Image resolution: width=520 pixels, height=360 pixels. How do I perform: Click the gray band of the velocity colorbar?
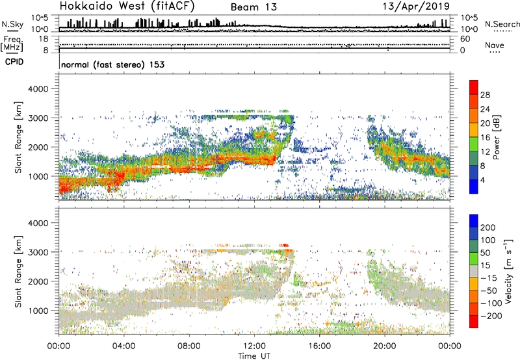tap(474, 272)
